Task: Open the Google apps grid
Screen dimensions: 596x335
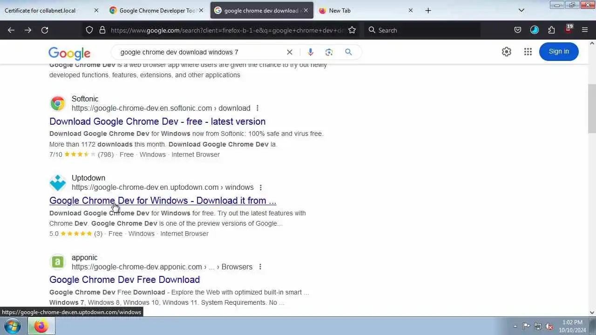Action: click(528, 52)
